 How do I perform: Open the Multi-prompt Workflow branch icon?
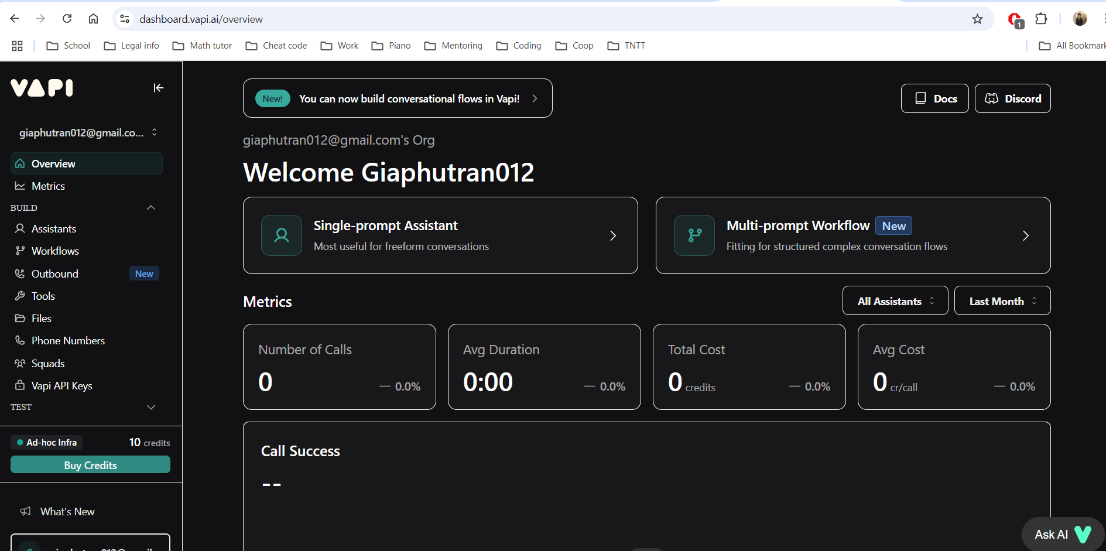pos(694,235)
